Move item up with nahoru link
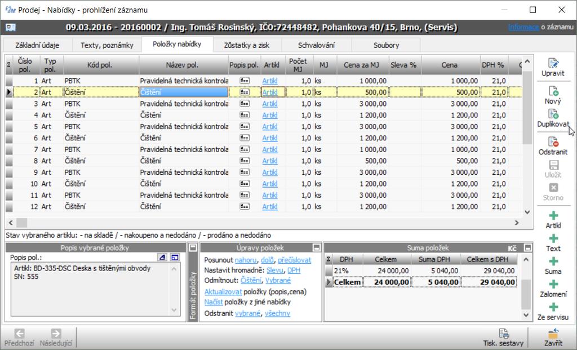The image size is (577, 350). (246, 260)
